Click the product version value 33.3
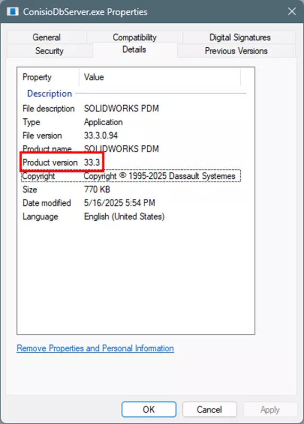 pos(92,162)
